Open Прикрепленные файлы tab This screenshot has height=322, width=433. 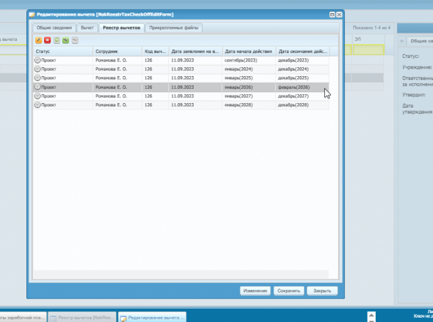[174, 28]
